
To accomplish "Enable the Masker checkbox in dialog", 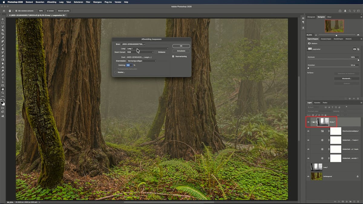I will [x=115, y=72].
